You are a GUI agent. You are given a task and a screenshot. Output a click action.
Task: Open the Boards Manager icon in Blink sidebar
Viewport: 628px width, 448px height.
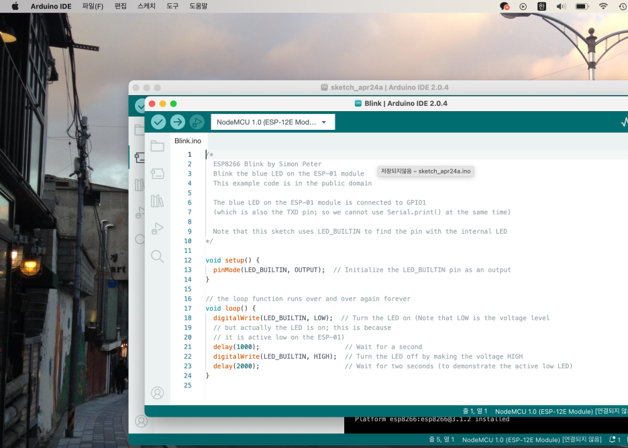(158, 173)
